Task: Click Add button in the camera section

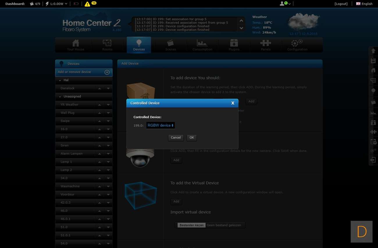Action: (176, 160)
